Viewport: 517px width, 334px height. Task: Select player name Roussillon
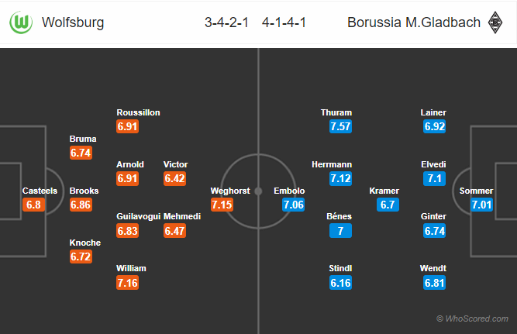point(138,112)
